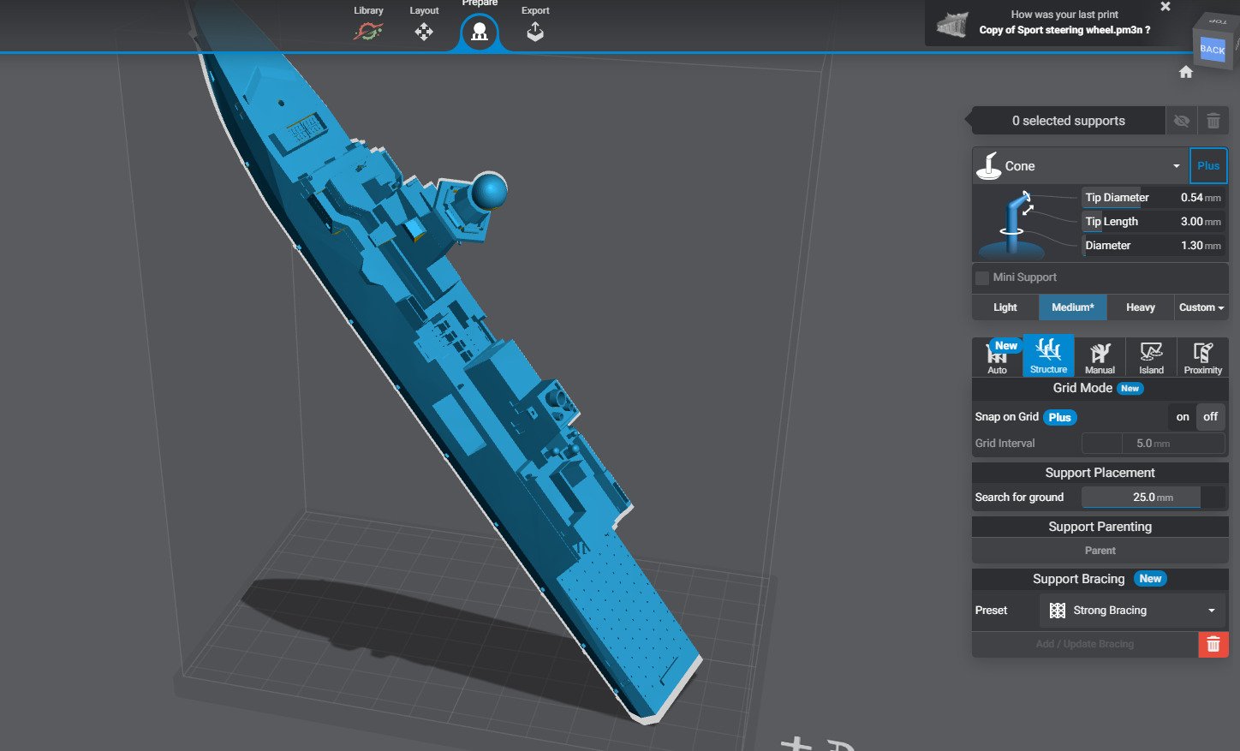Image resolution: width=1240 pixels, height=751 pixels.
Task: Select the Heavy support preset
Action: pos(1140,307)
